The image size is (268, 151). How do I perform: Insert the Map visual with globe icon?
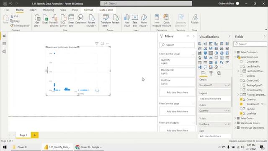200,58
